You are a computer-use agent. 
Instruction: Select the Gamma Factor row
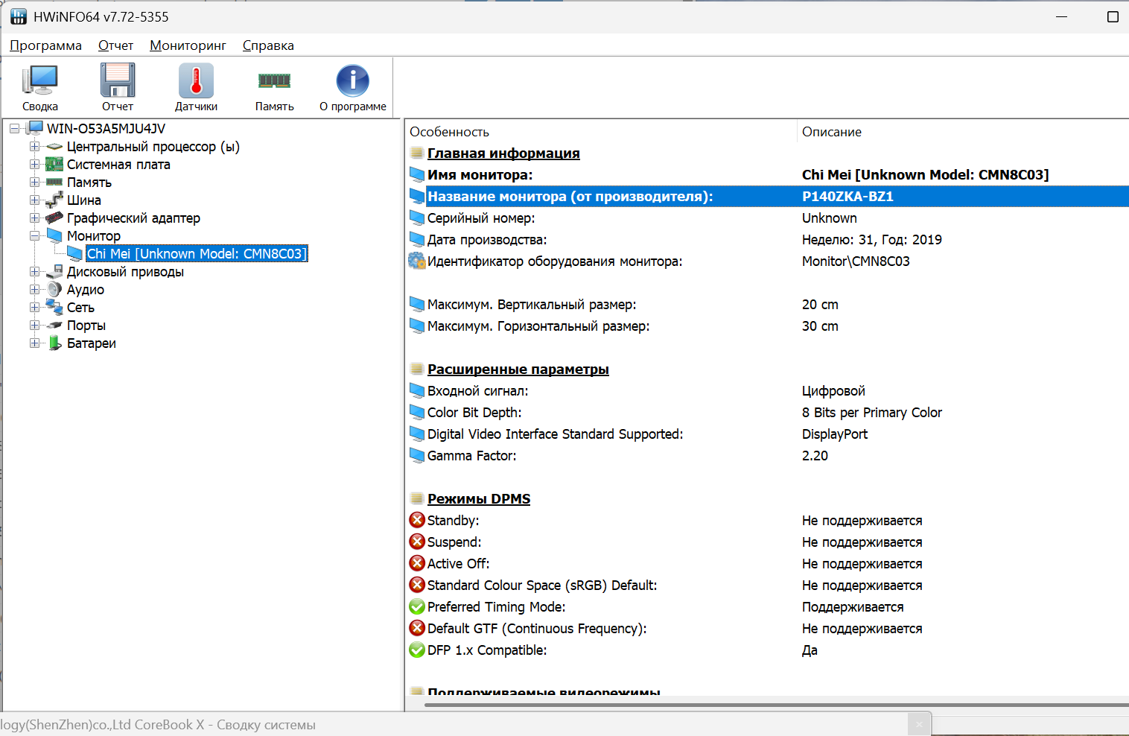(767, 456)
